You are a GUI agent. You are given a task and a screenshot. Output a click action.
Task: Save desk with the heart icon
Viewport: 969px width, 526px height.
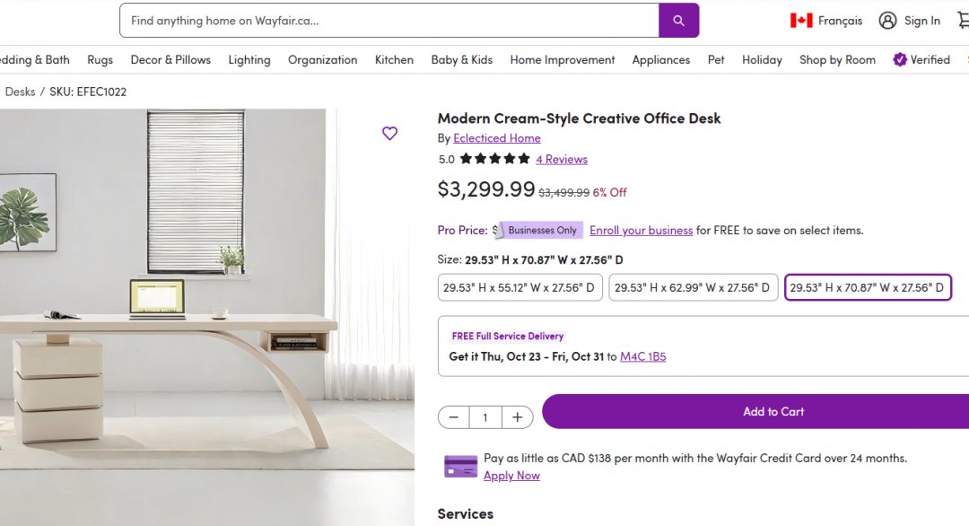coord(389,134)
